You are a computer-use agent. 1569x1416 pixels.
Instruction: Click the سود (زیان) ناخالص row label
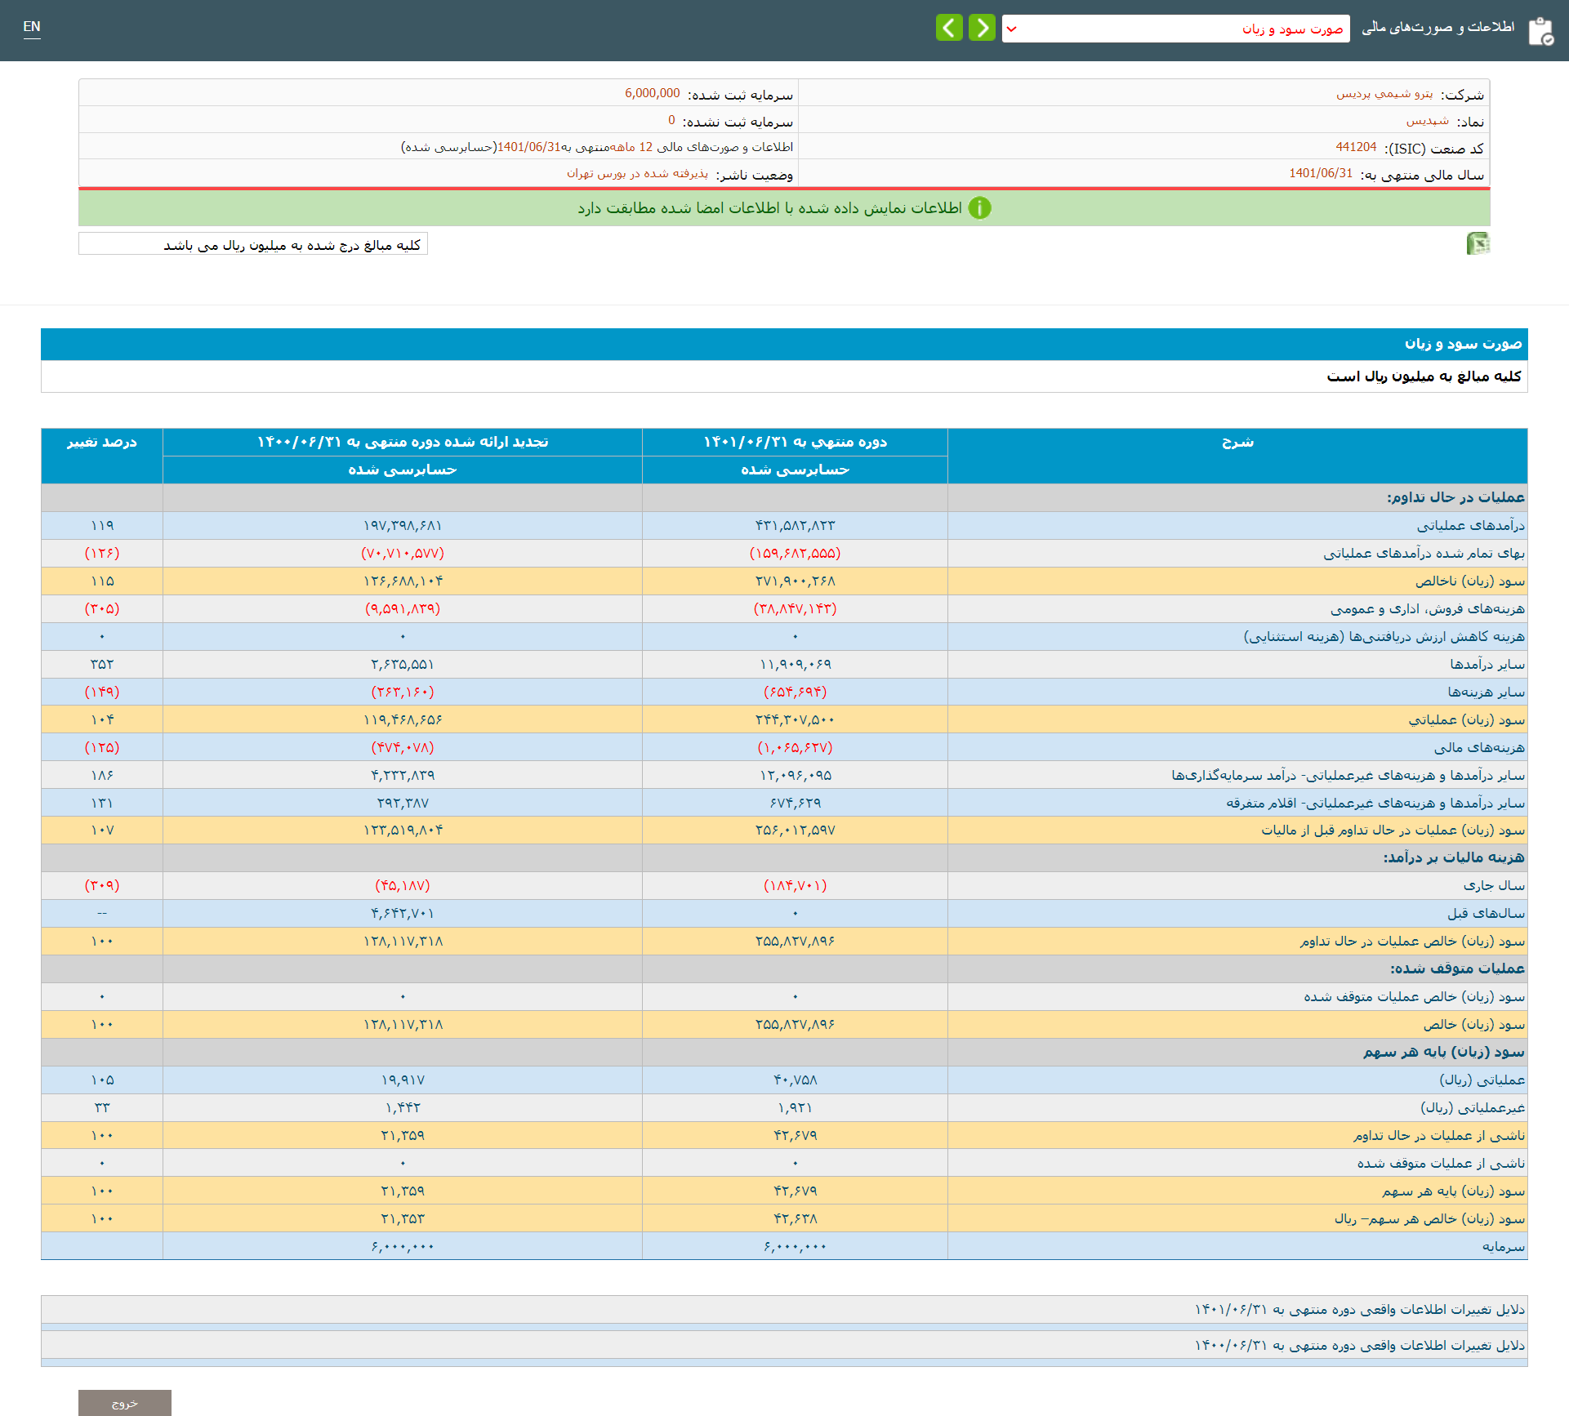click(1469, 581)
